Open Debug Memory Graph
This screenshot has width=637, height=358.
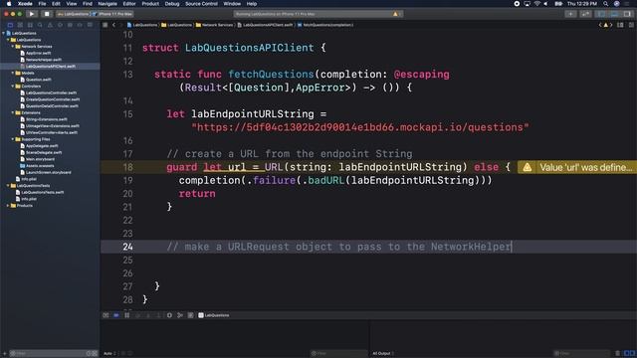(180, 315)
